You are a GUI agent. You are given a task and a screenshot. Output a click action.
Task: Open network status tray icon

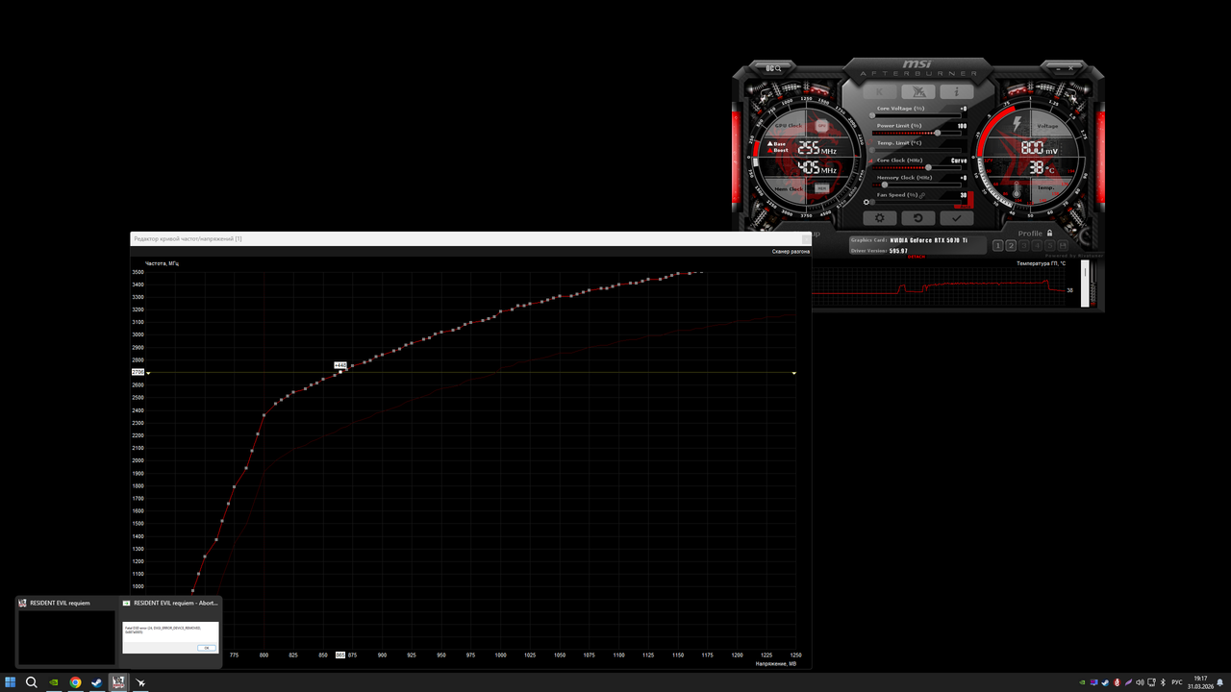(1151, 682)
